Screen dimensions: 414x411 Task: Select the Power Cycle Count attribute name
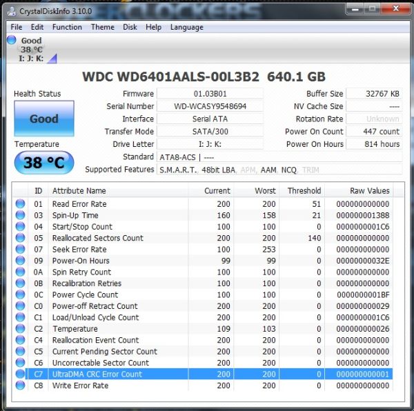pyautogui.click(x=86, y=294)
